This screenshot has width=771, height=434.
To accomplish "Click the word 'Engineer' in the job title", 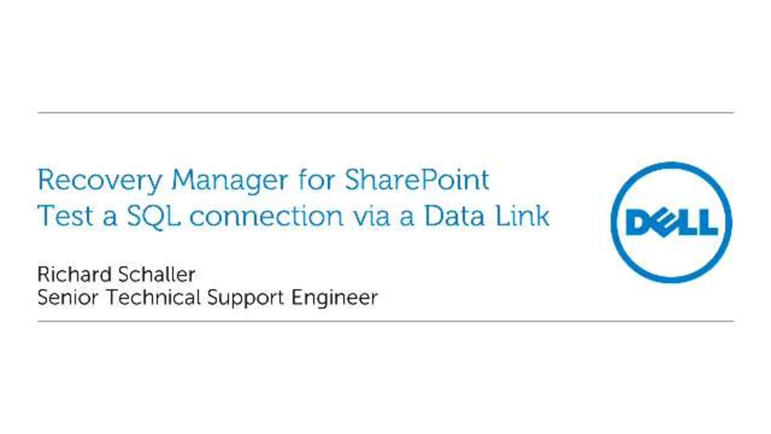I will point(334,298).
